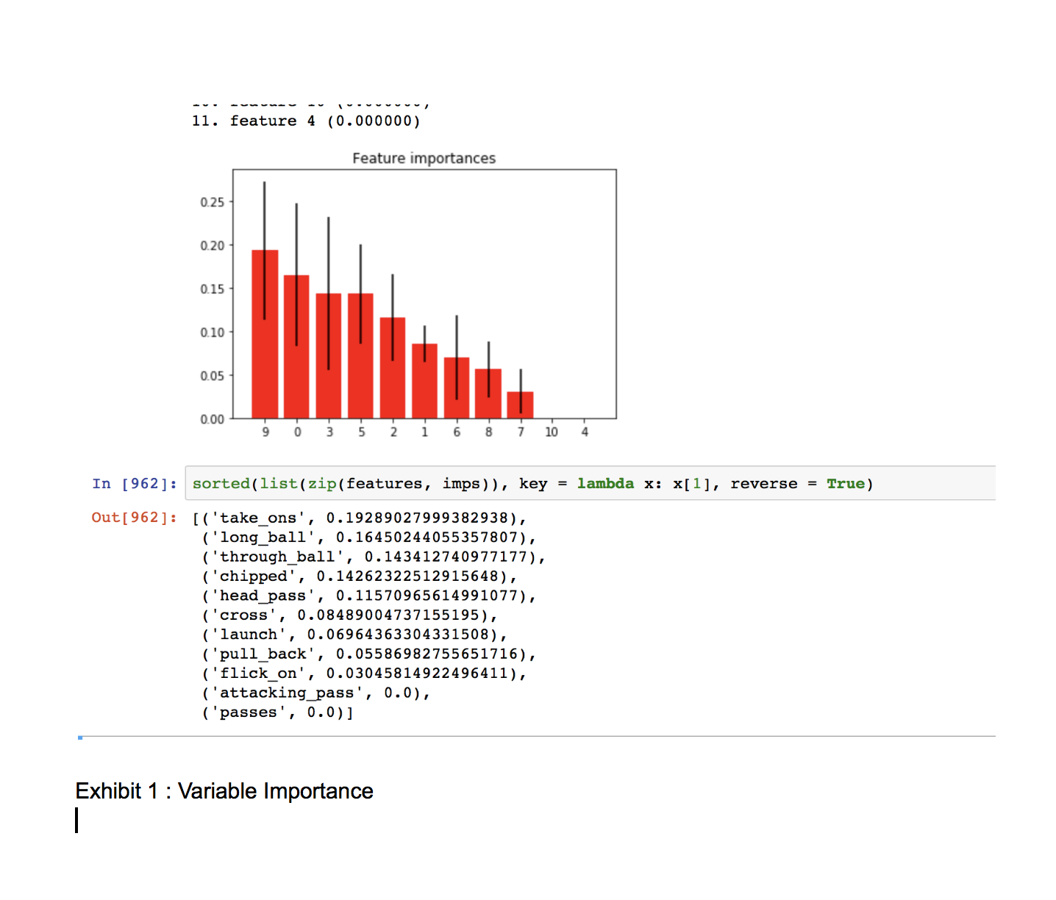Click the ('attacking_pass', 0.0) line
Image resolution: width=1056 pixels, height=900 pixels.
(x=316, y=693)
